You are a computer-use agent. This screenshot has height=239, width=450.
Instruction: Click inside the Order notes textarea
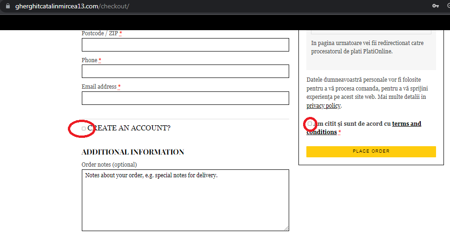coord(185,200)
